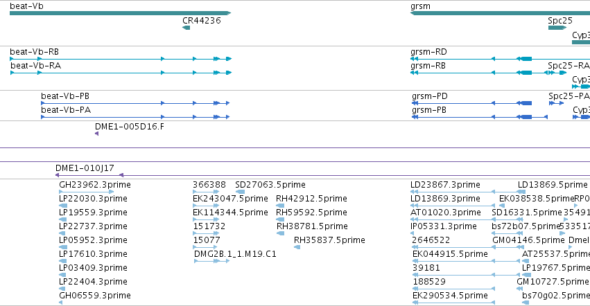Click EST label AT25537.5prime
The image size is (590, 306).
(x=556, y=254)
